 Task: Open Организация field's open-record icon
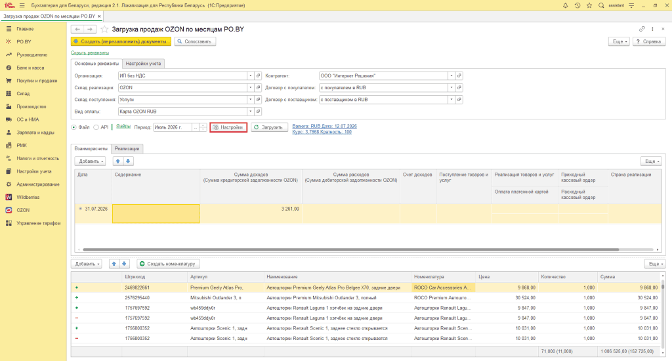point(258,76)
